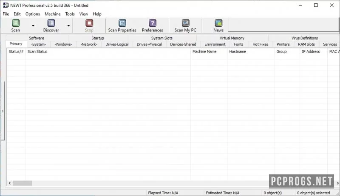
Task: Click the Elapsed Time status bar entry
Action: [163, 193]
